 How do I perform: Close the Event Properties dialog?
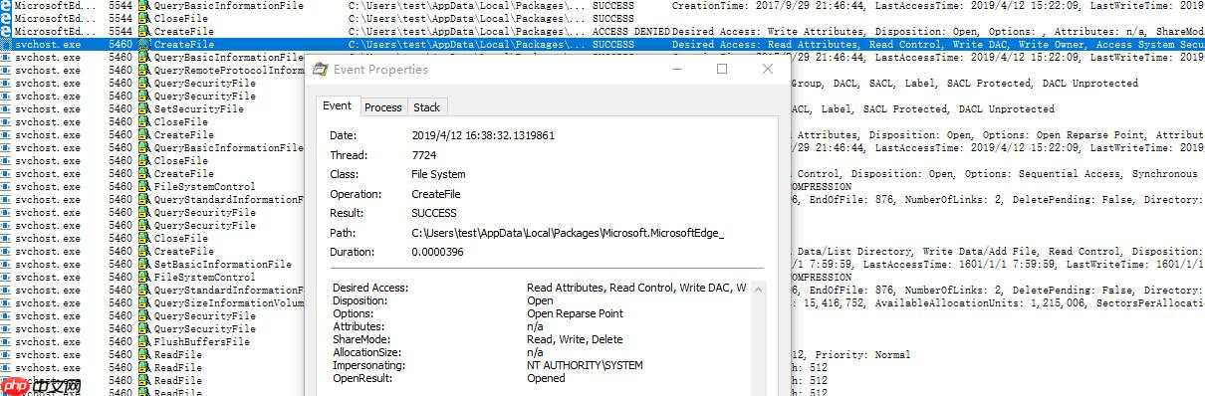click(767, 69)
